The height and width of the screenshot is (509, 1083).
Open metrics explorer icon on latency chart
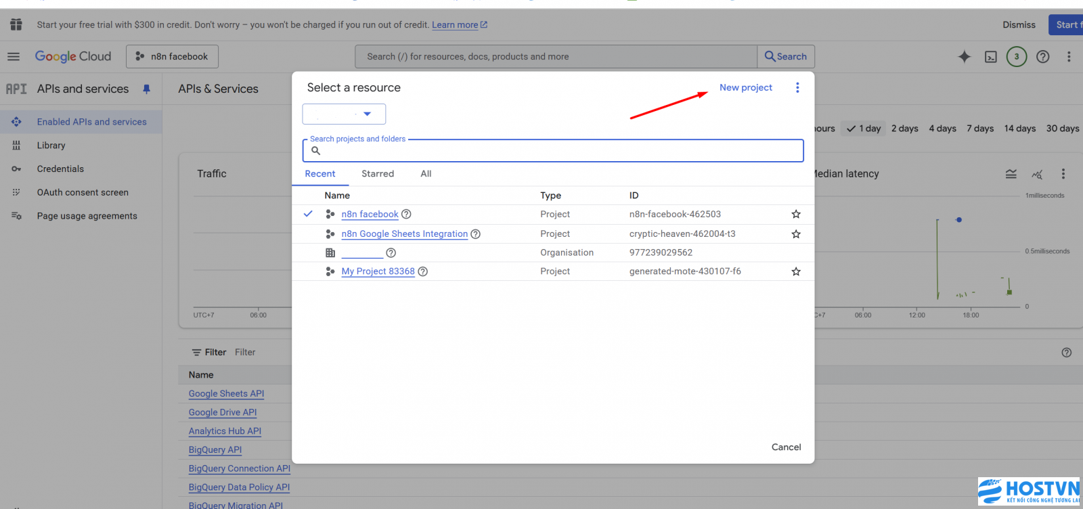coord(1037,174)
